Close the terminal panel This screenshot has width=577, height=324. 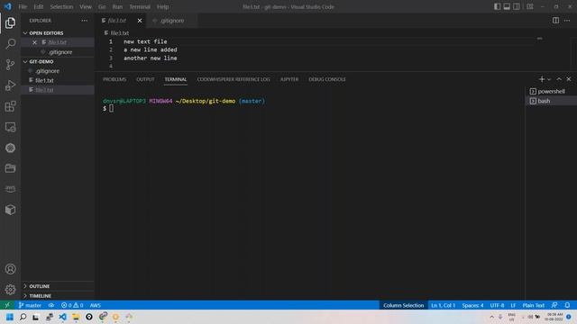(x=569, y=79)
